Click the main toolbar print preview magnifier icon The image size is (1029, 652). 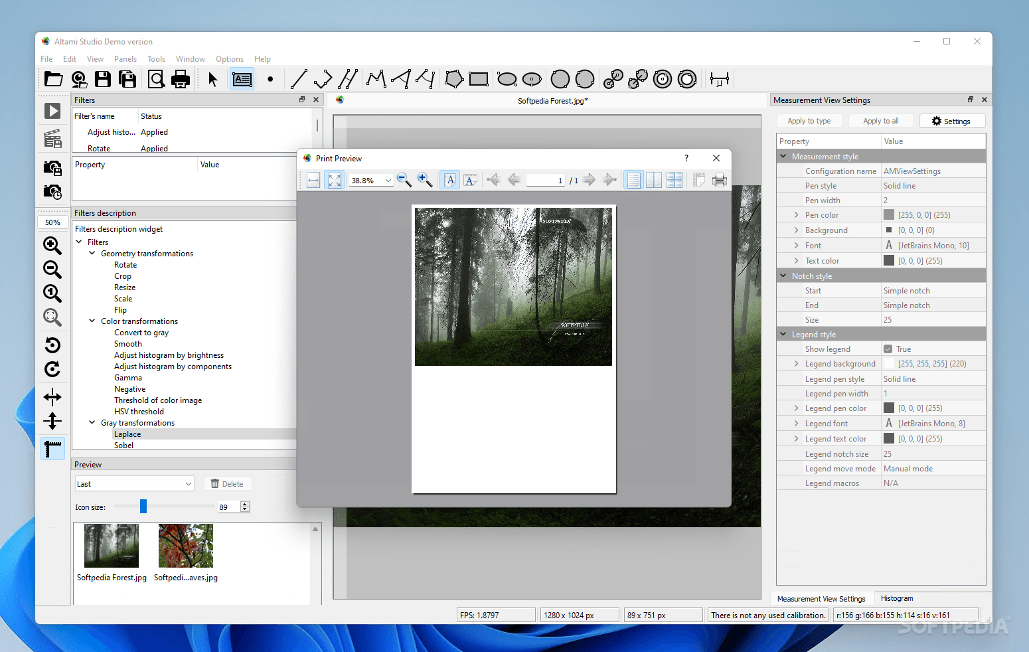(x=156, y=80)
